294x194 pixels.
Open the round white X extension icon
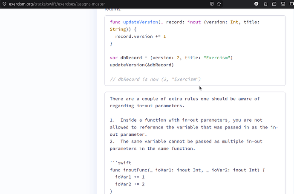coord(257,4)
